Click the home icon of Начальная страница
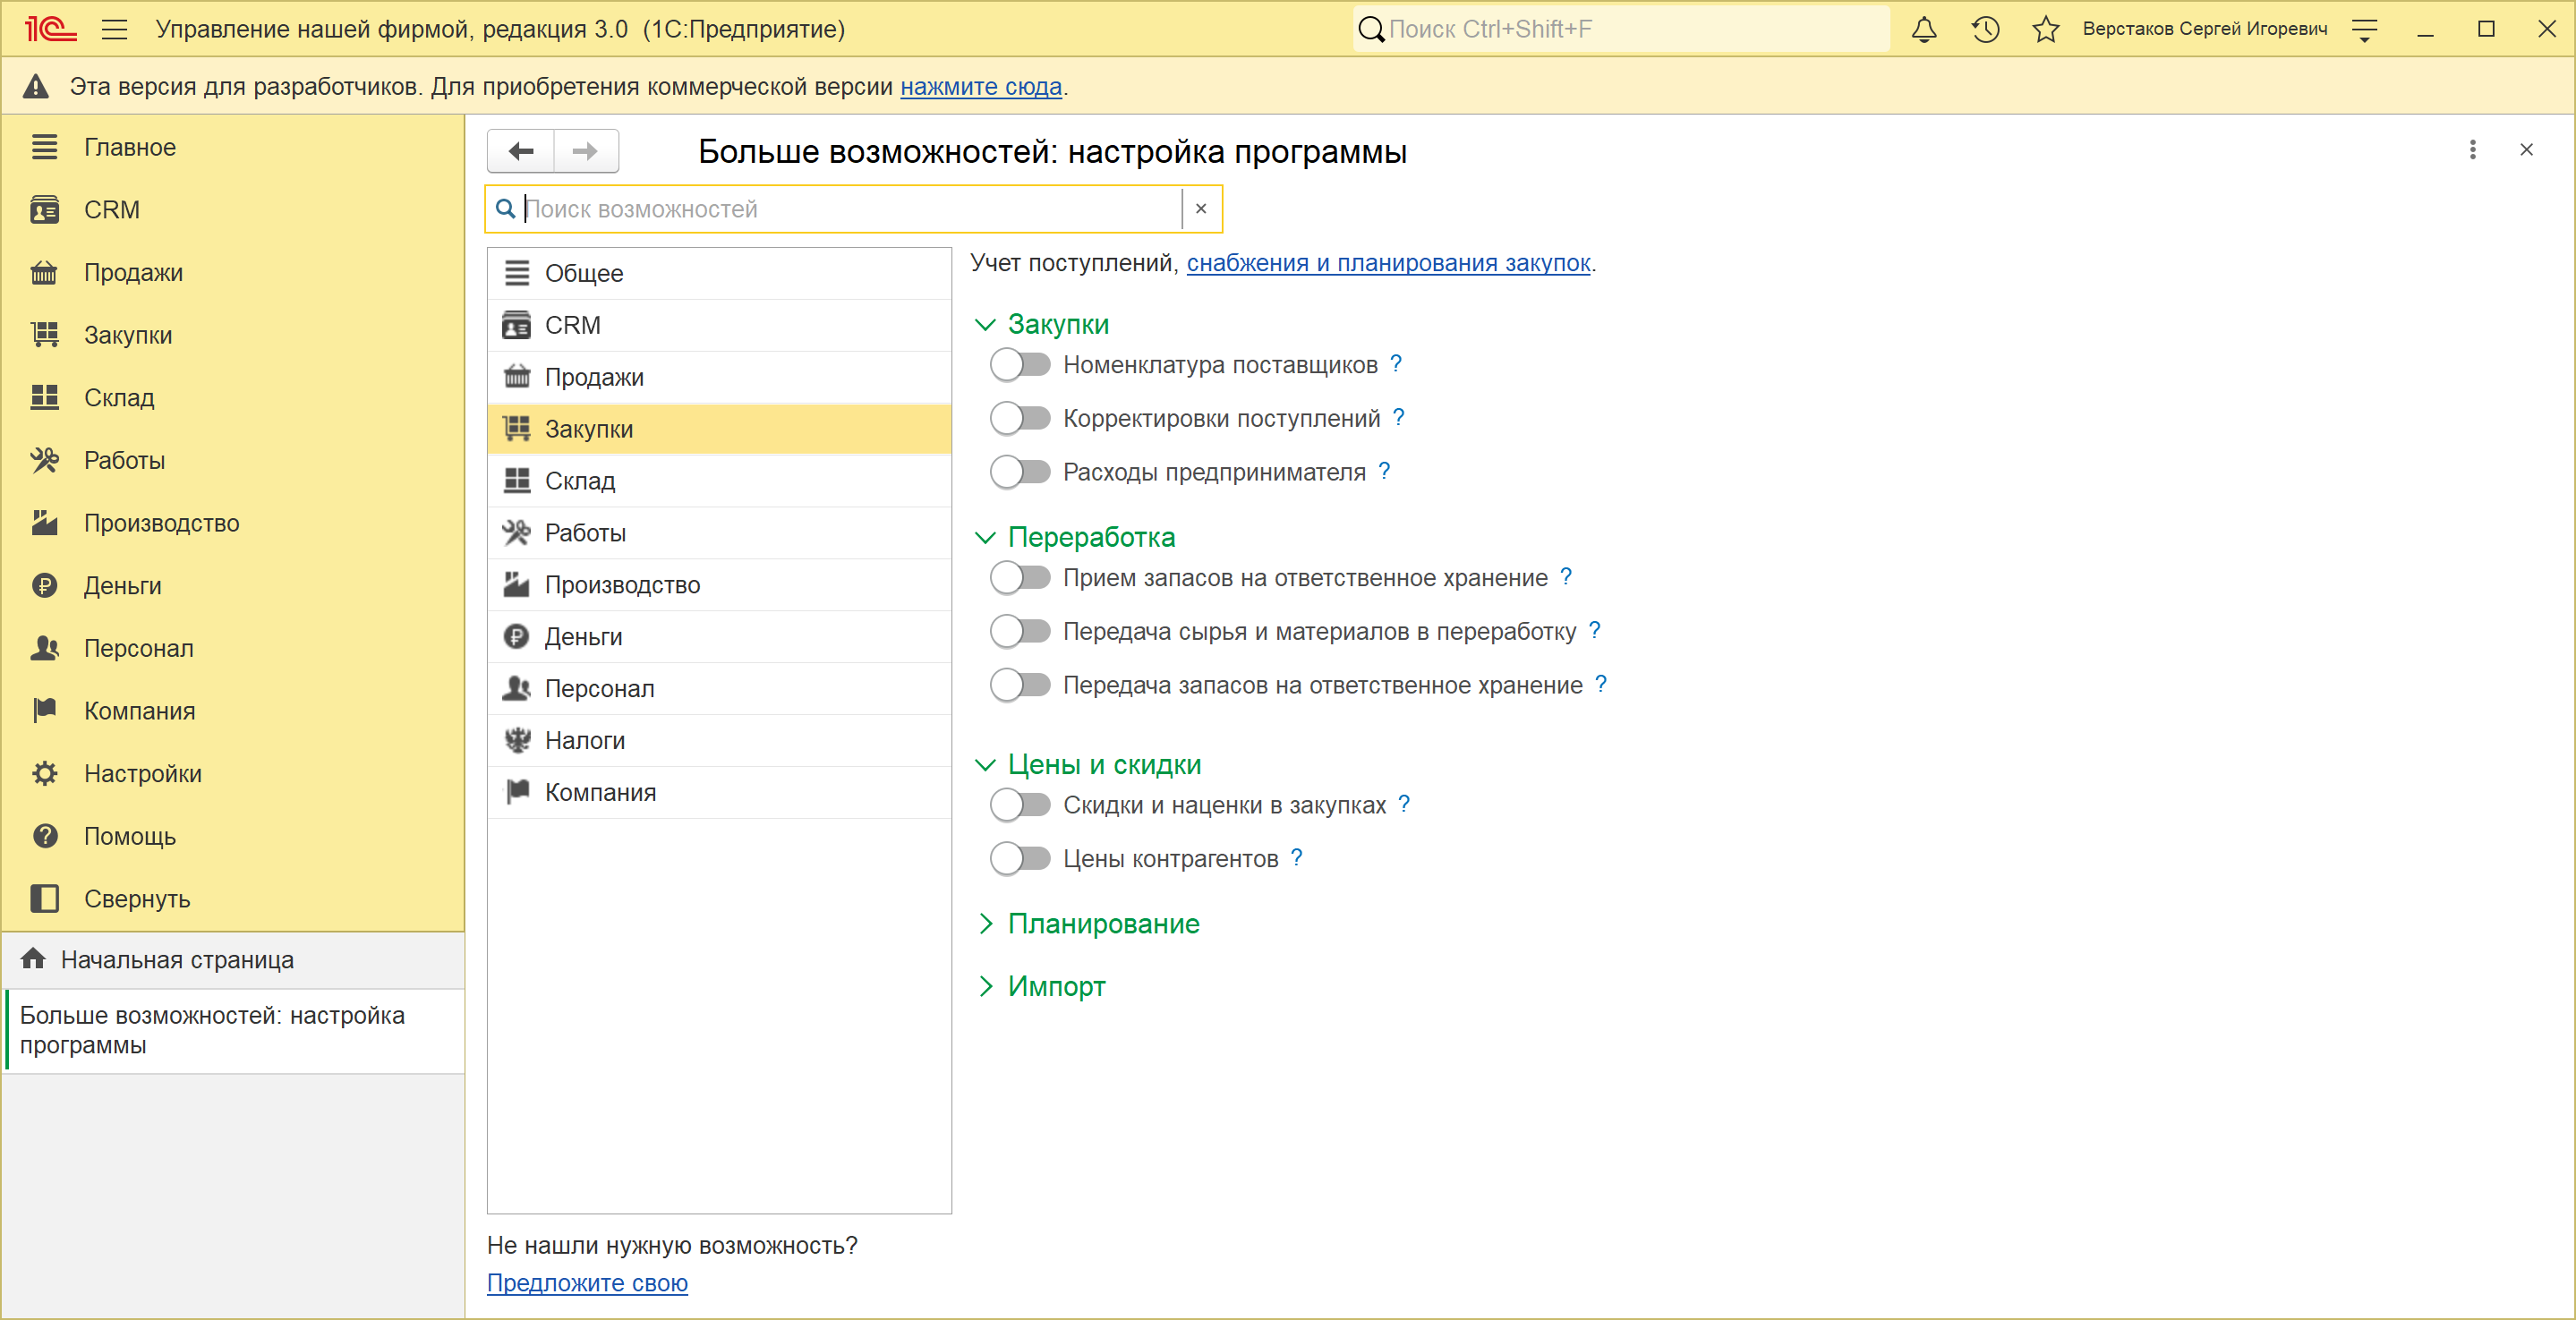This screenshot has height=1320, width=2576. [33, 959]
